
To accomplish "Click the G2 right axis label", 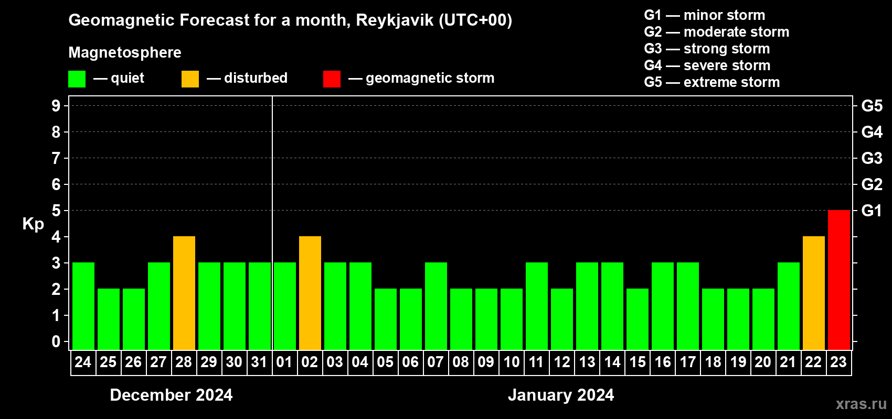I will pos(872,184).
